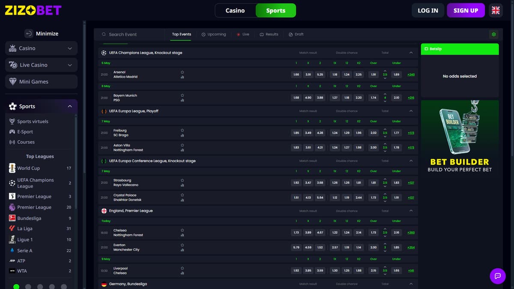Click the settings gear icon above the betslip
This screenshot has height=289, width=514.
point(494,34)
